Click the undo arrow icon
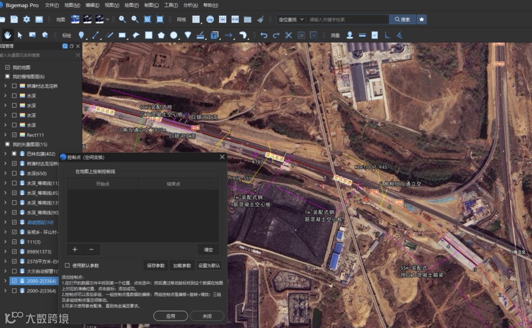The width and height of the screenshot is (532, 328). (x=264, y=35)
